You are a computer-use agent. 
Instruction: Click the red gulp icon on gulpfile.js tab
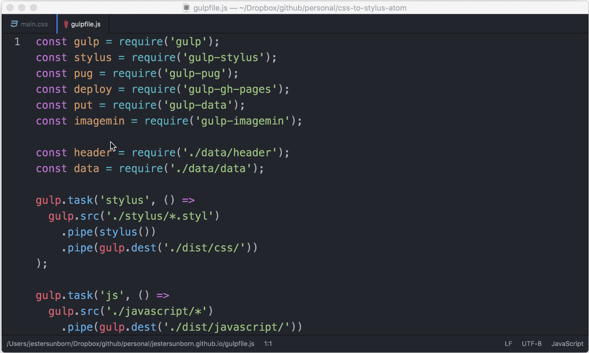click(66, 24)
